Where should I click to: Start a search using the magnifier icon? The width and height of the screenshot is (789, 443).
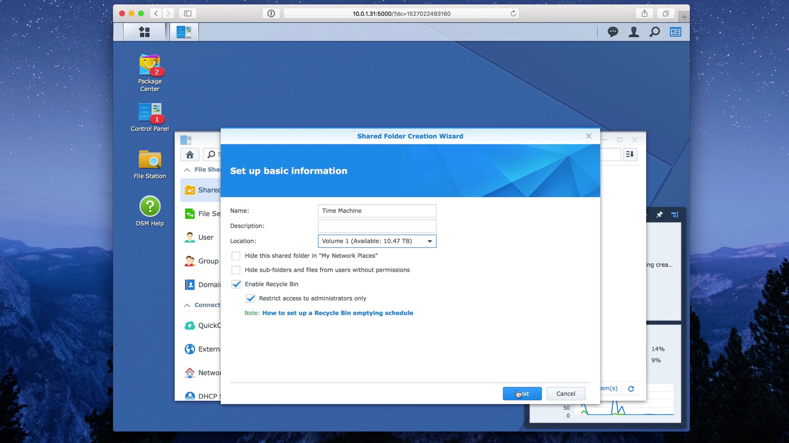click(x=655, y=32)
